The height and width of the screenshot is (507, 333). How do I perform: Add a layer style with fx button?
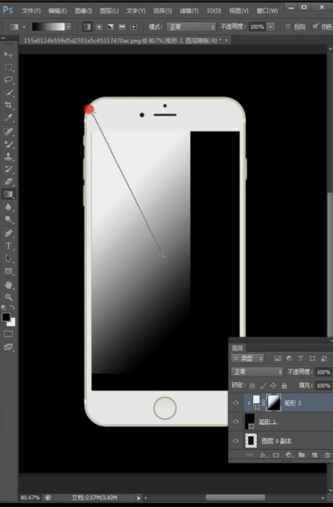262,455
